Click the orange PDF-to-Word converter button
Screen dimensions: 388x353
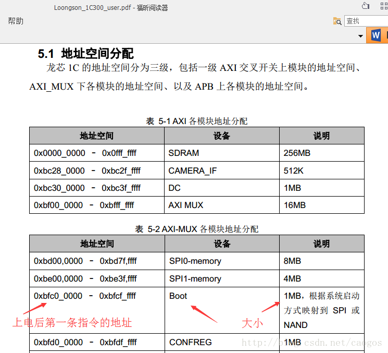coord(377,35)
